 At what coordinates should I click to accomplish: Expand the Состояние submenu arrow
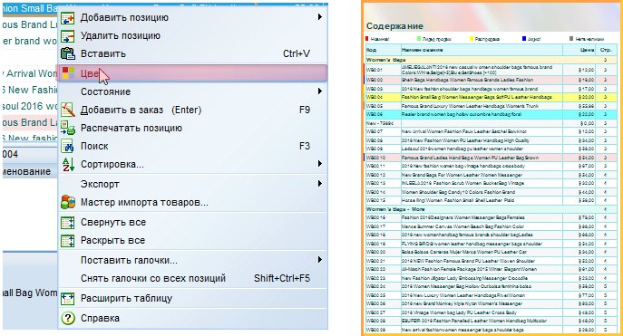tap(320, 91)
